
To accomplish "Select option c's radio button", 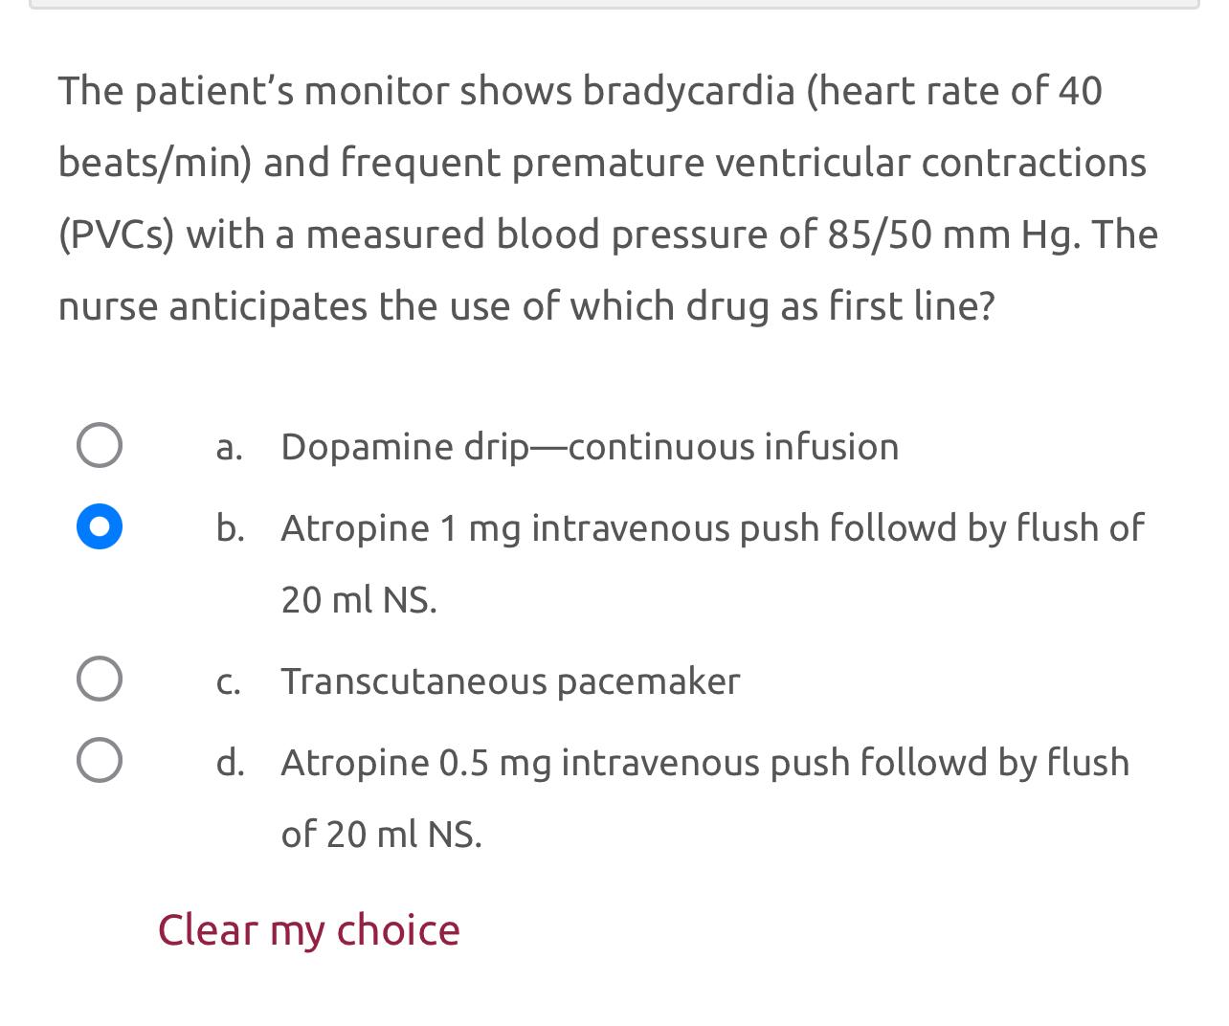I will (100, 679).
